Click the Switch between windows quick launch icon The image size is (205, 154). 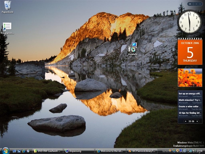(19, 151)
